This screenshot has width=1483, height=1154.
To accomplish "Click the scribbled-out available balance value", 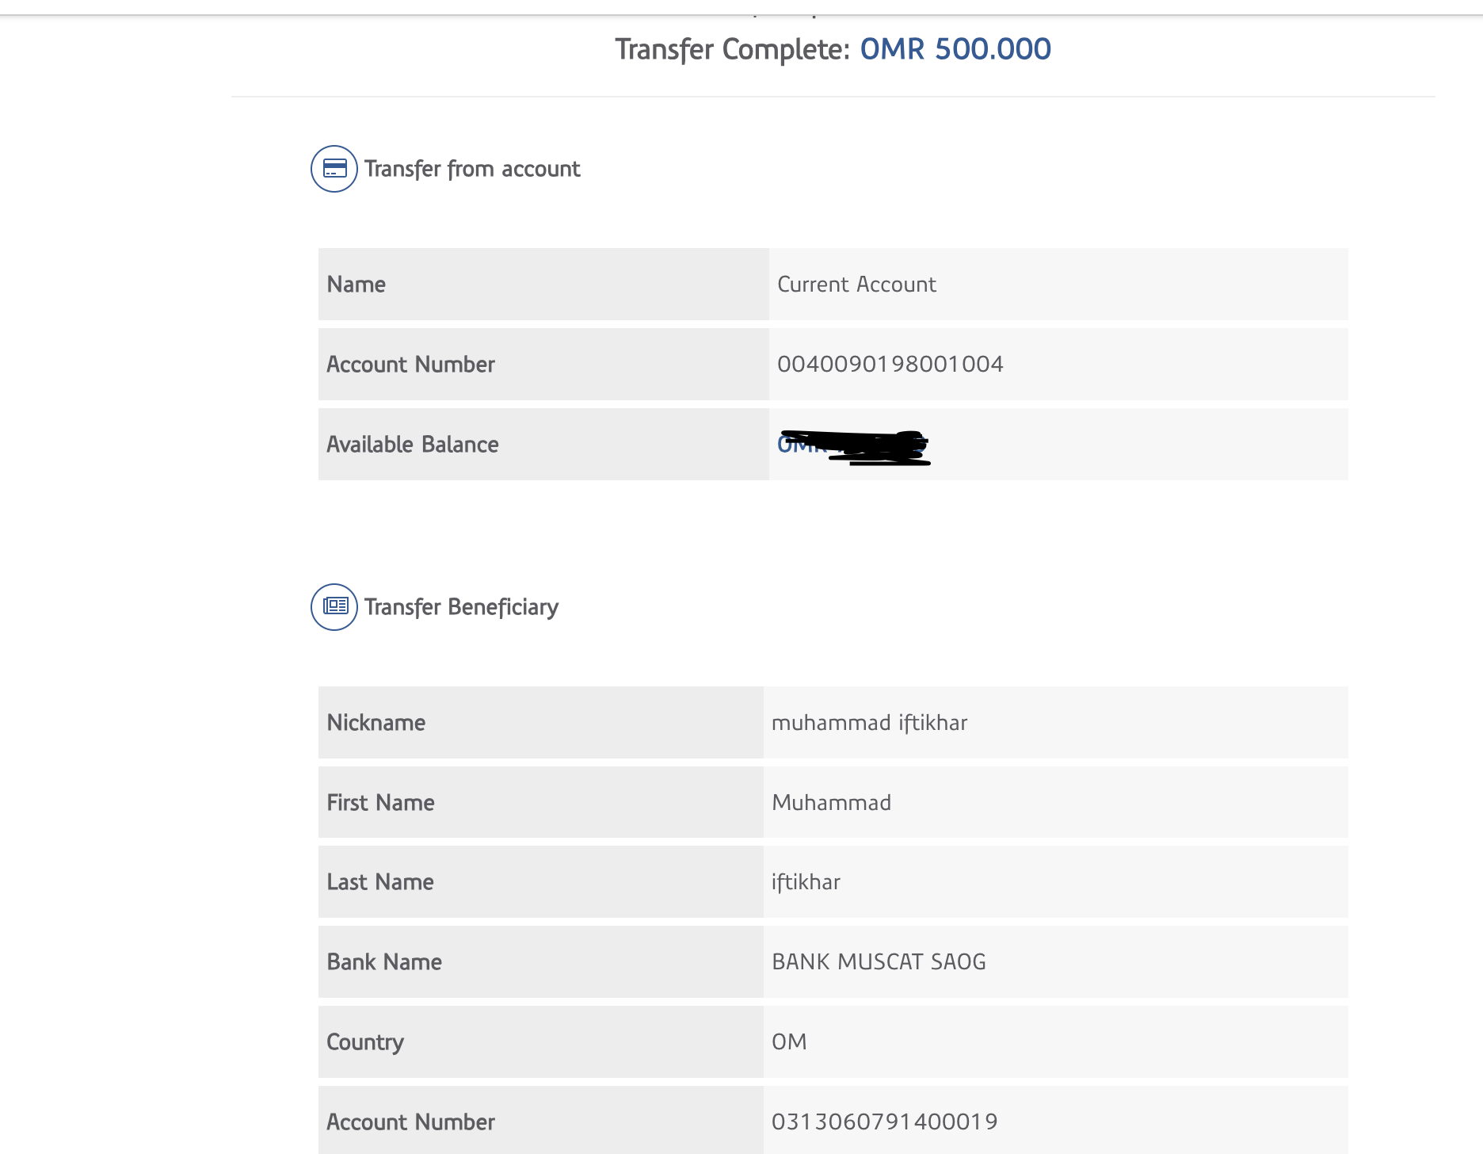I will [x=853, y=446].
